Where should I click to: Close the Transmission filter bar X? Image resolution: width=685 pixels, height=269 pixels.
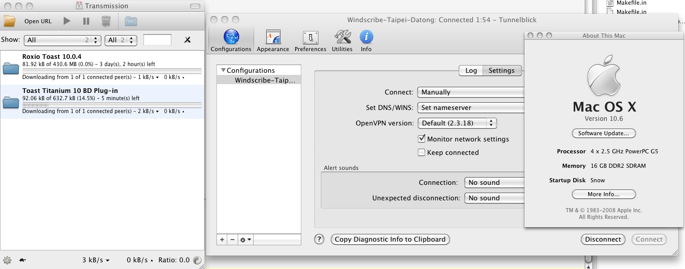pos(187,40)
